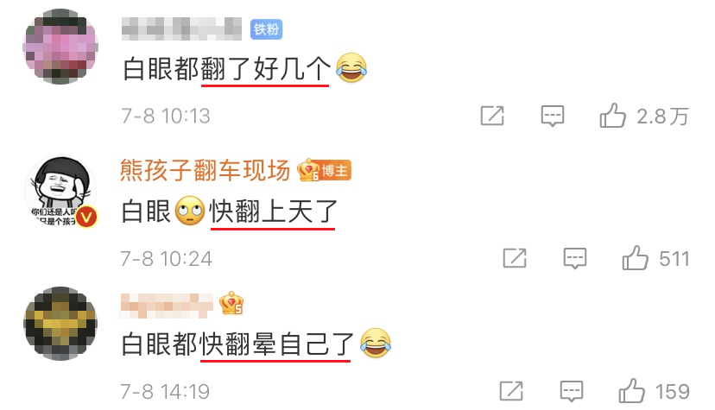Click share icon on the 7-8 14:19 comment
Image resolution: width=715 pixels, height=410 pixels.
tap(511, 391)
